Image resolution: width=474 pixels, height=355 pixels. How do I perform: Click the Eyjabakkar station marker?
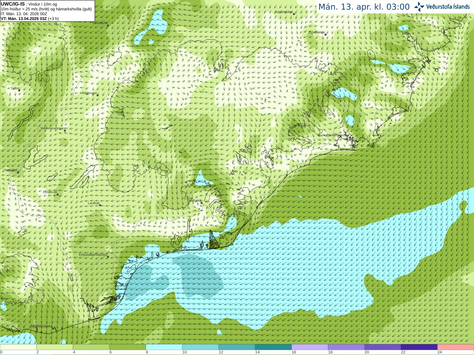point(326,34)
